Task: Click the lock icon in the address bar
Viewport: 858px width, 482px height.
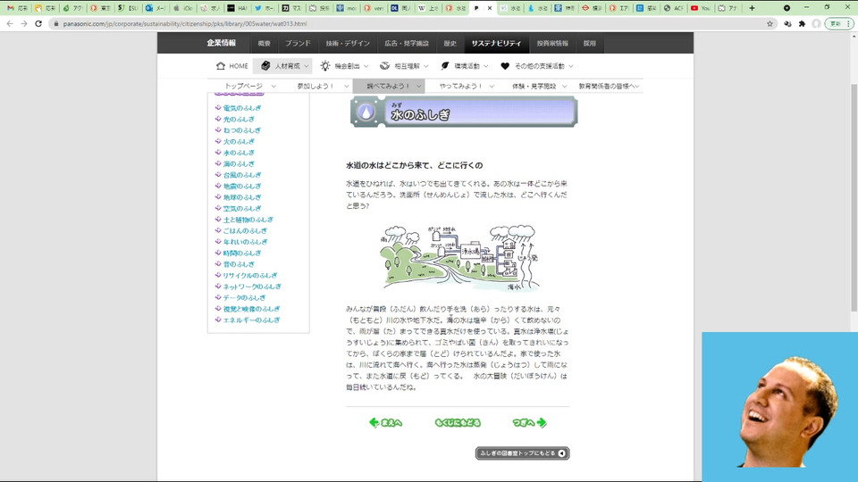Action: coord(55,23)
